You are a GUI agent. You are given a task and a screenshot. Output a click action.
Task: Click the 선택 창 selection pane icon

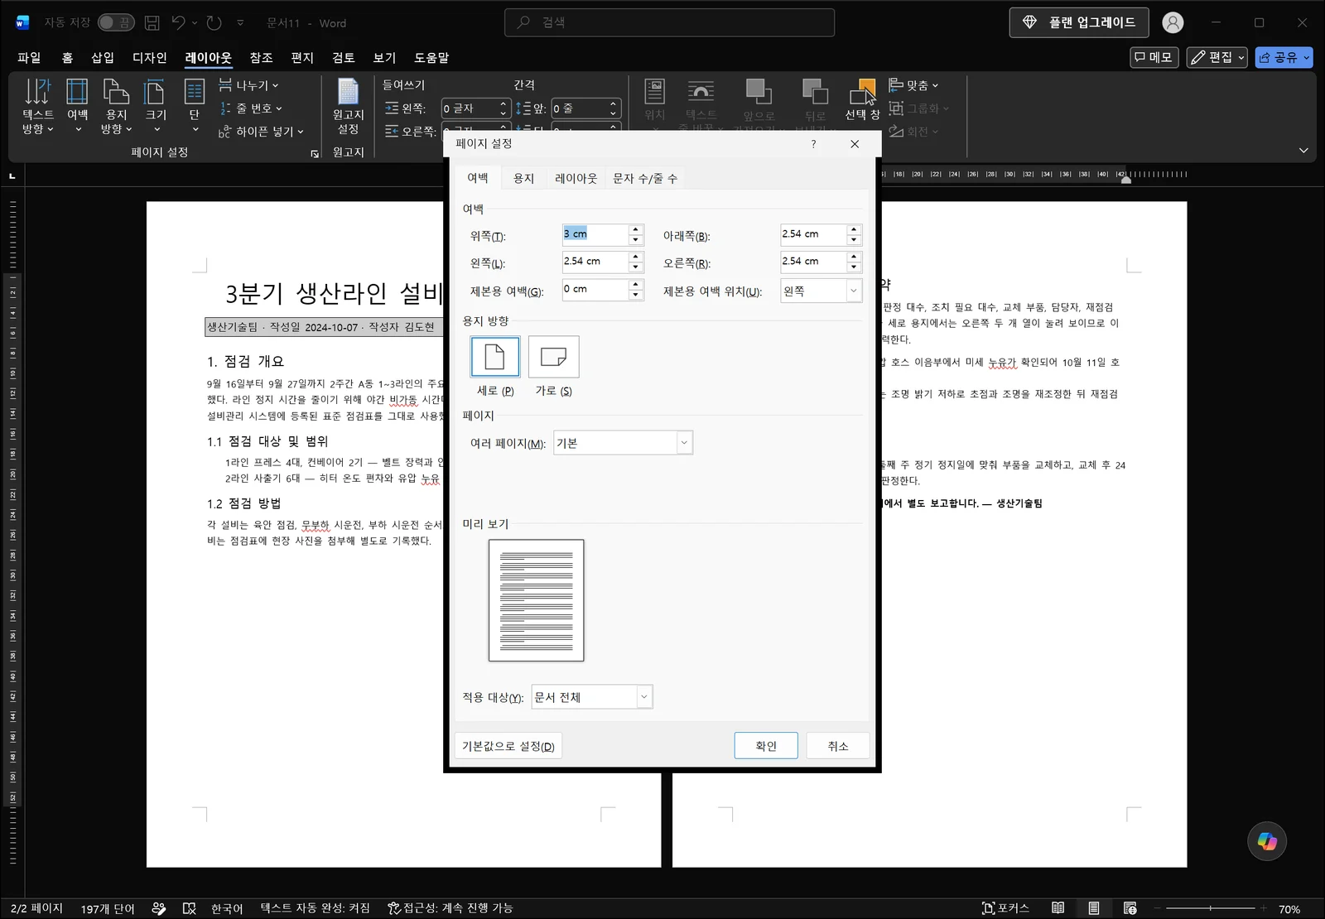pos(862,99)
